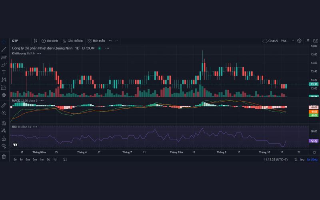Select the text annotation tool
This screenshot has height=200, width=320.
[x=4, y=72]
